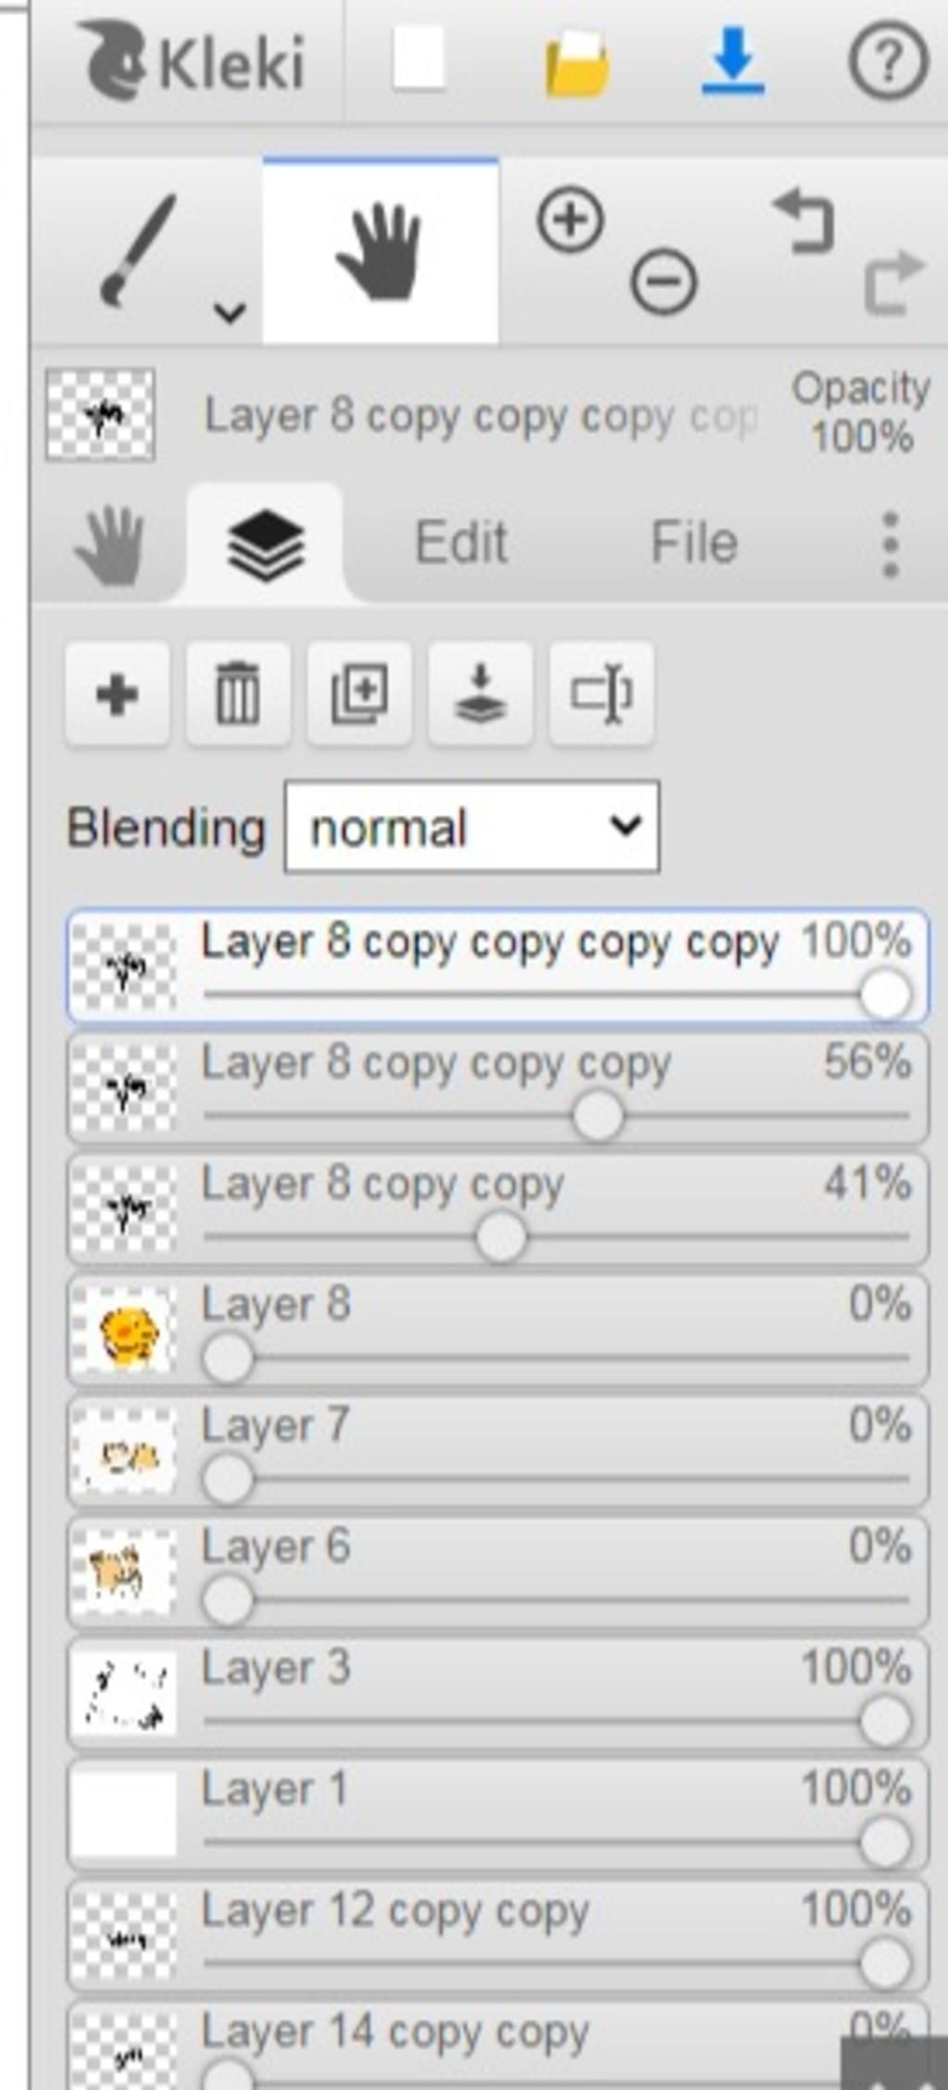Click the new image icon

point(418,60)
